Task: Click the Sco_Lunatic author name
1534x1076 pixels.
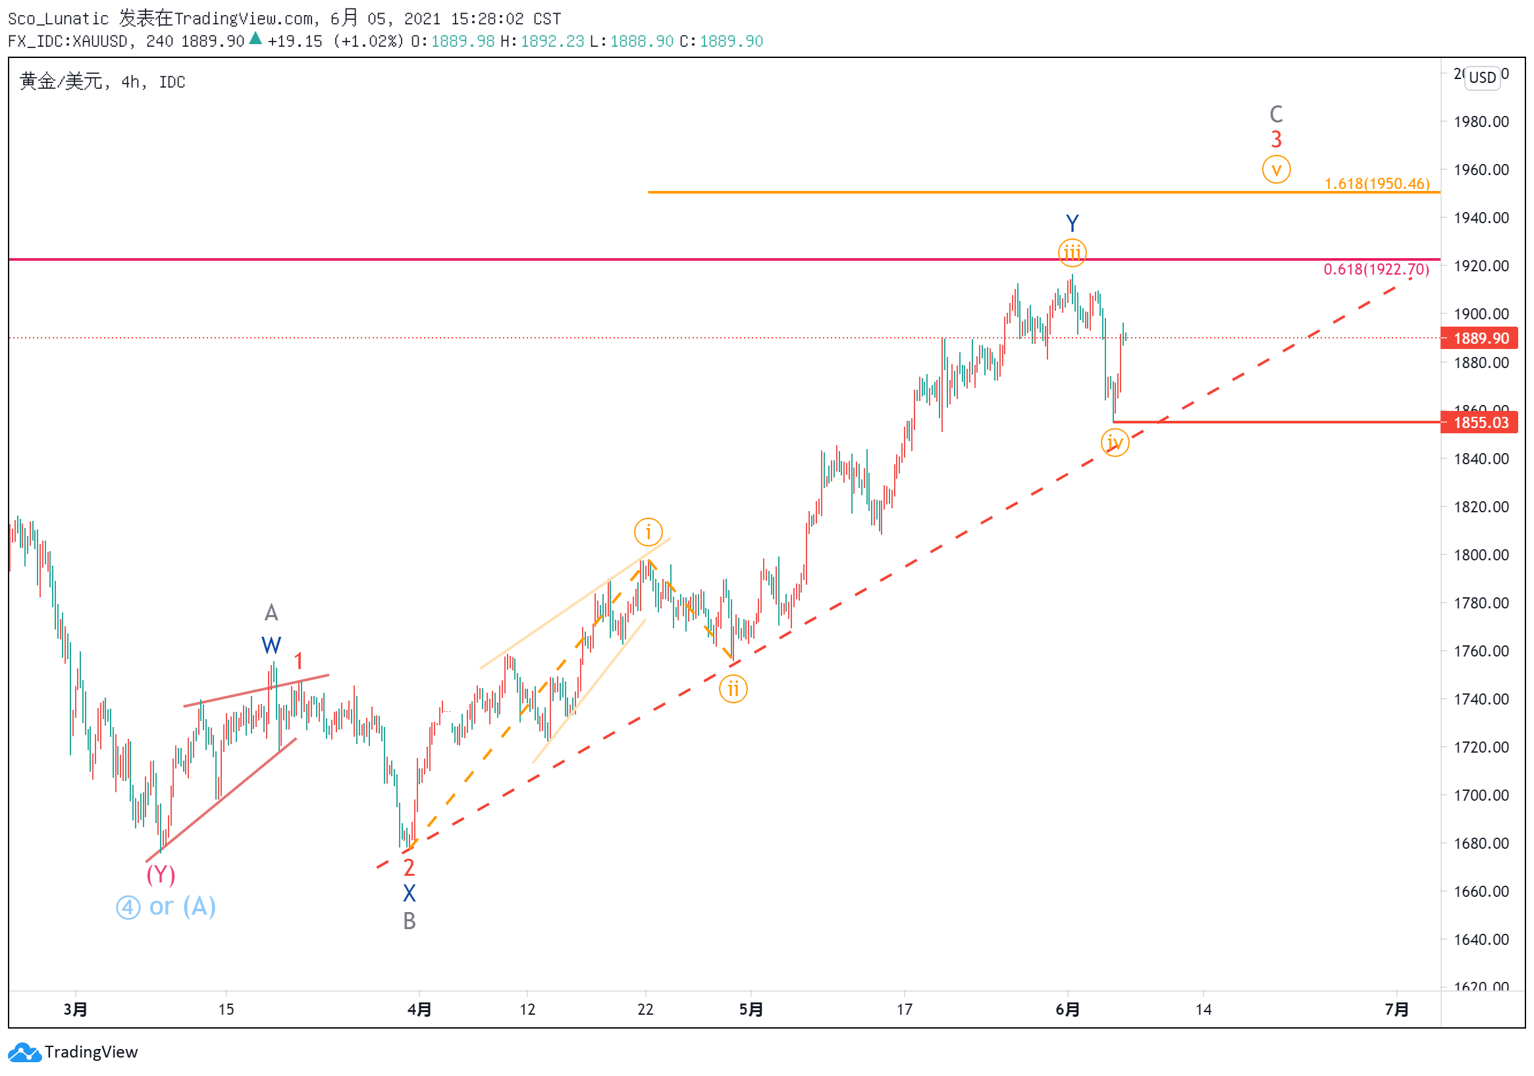Action: (58, 18)
